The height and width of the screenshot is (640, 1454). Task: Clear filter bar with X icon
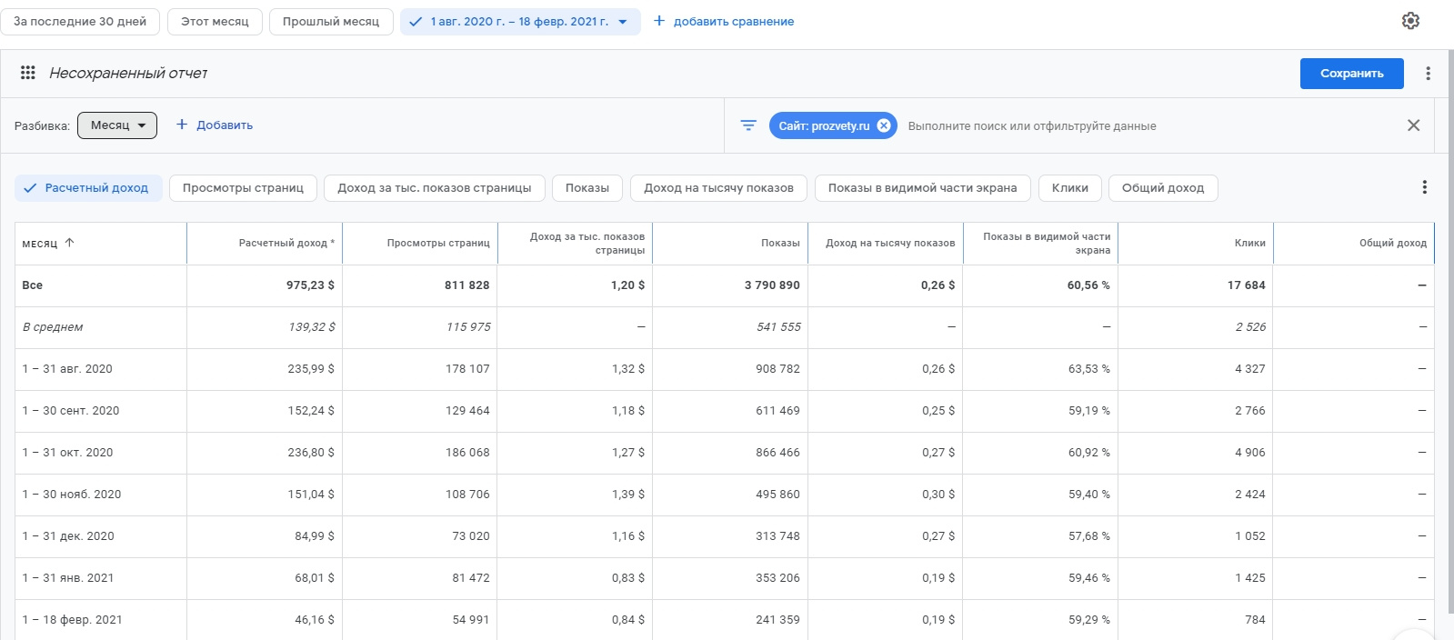(1413, 125)
